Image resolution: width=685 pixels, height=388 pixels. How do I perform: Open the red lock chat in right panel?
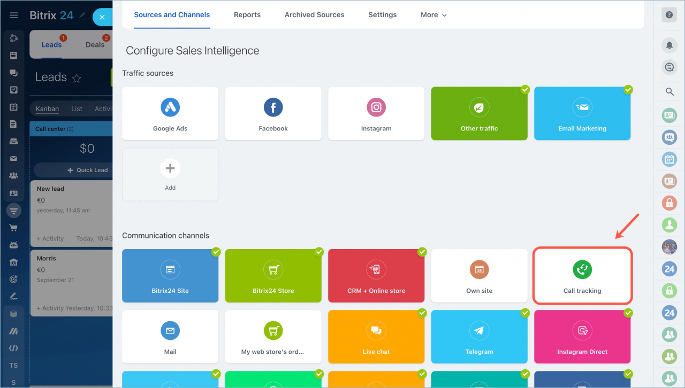pos(669,203)
